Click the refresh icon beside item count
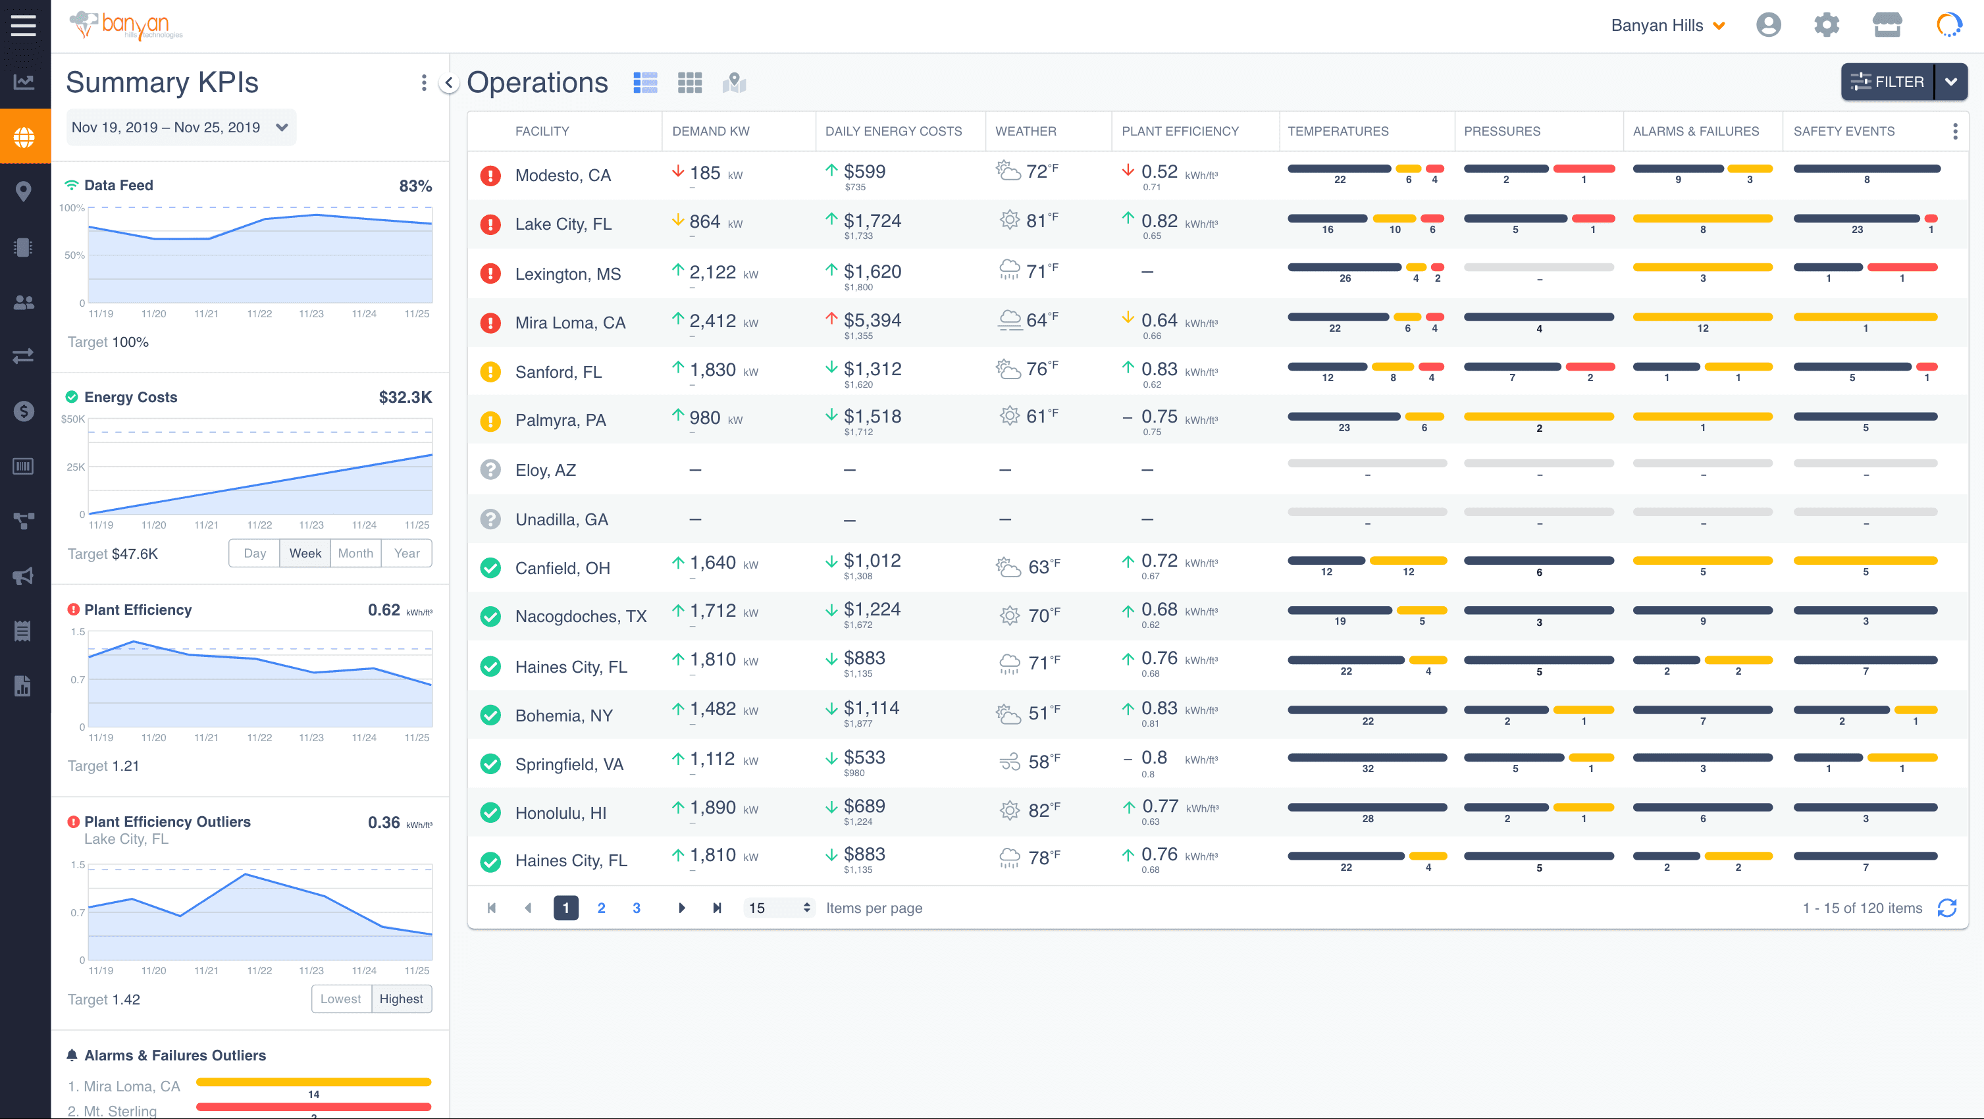Viewport: 1984px width, 1119px height. click(1947, 908)
